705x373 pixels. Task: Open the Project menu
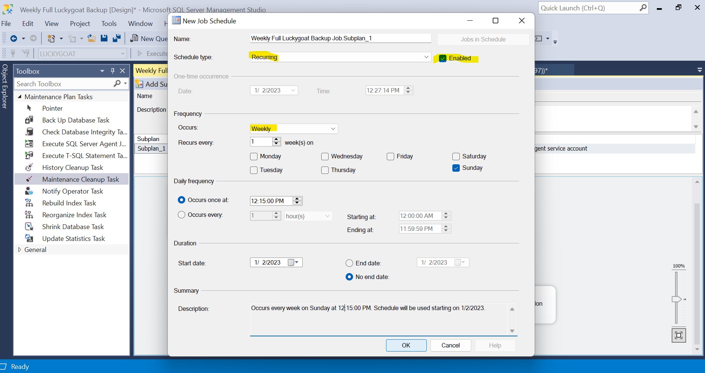click(80, 24)
